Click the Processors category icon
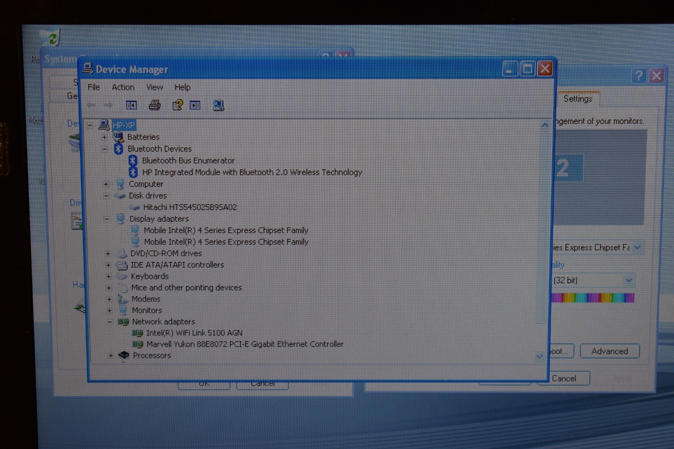Screen dimensions: 674x449 click(124, 356)
